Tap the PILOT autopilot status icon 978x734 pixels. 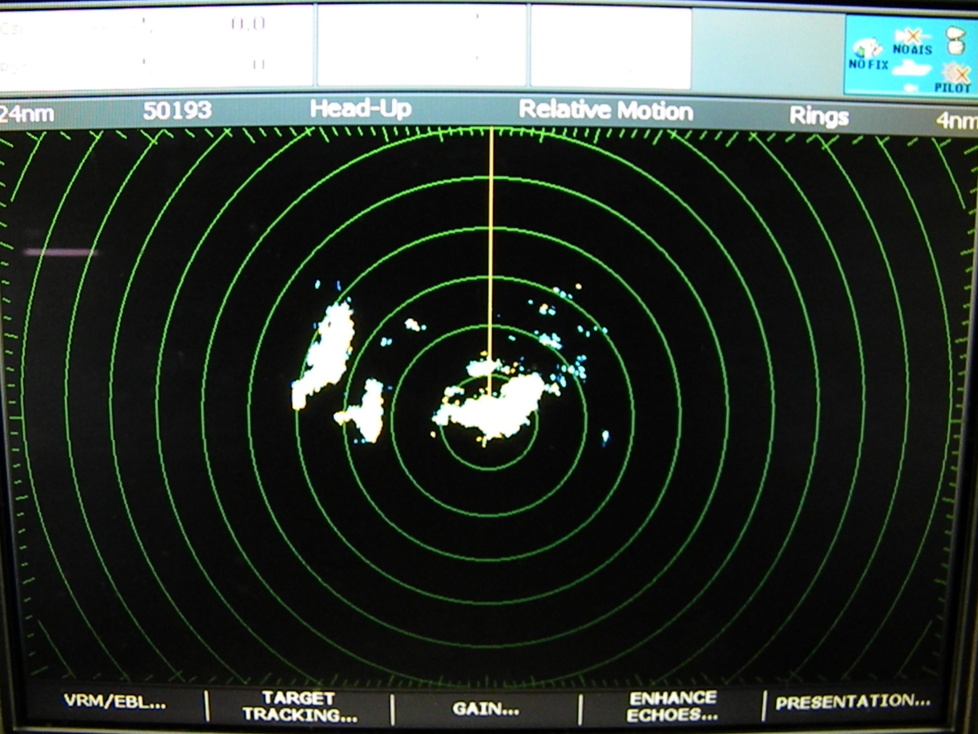(953, 78)
